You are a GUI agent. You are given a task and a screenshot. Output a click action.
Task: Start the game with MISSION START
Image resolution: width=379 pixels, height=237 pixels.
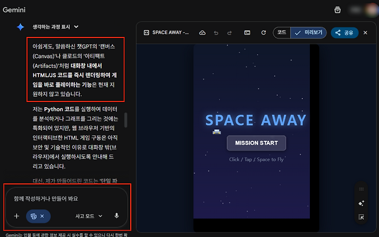(256, 143)
